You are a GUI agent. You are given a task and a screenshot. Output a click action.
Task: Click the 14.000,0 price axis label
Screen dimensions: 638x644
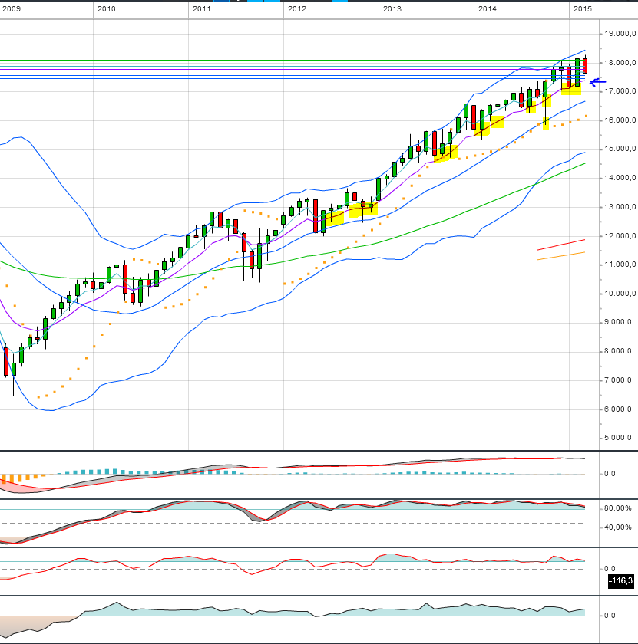point(620,178)
